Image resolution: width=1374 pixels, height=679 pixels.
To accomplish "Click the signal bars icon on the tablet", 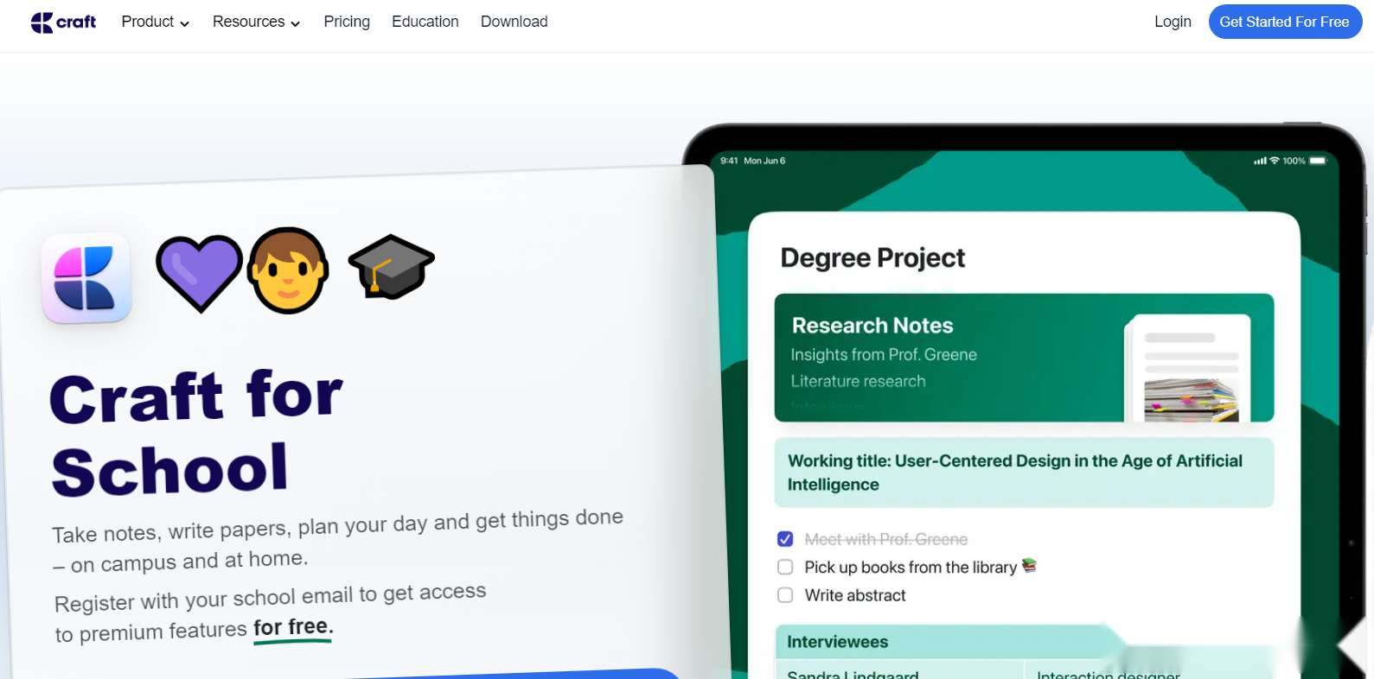I will point(1260,161).
